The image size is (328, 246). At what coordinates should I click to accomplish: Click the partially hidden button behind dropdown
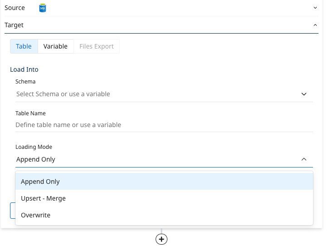pos(12,211)
